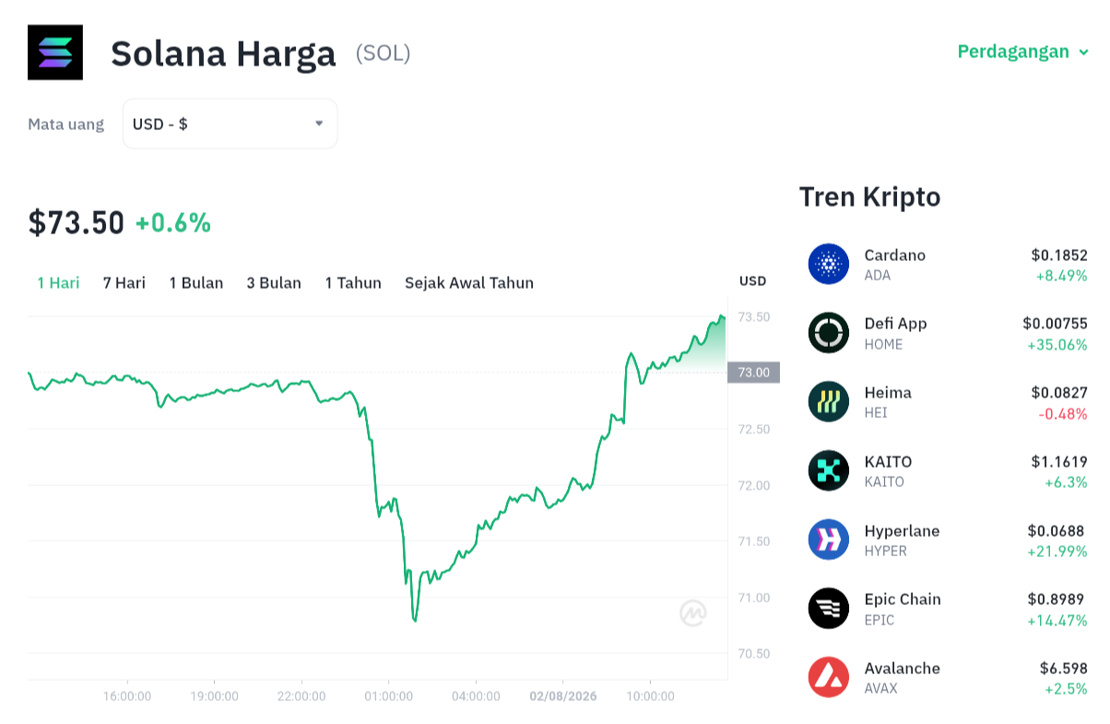Screen dimensions: 1110x724
Task: Click the Avalanche price $6.598
Action: click(1063, 669)
